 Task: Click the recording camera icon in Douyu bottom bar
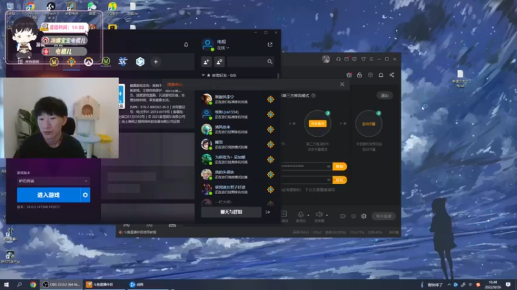tap(343, 216)
